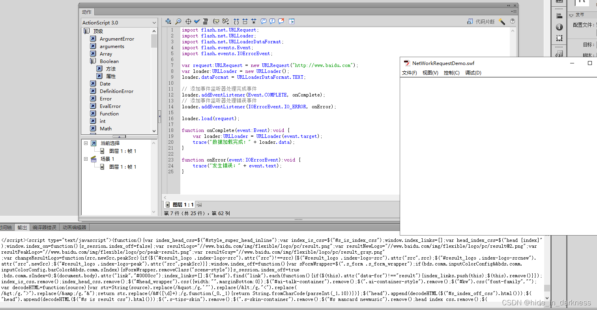Image resolution: width=597 pixels, height=310 pixels.
Task: Select Math class in toolbox
Action: click(105, 128)
